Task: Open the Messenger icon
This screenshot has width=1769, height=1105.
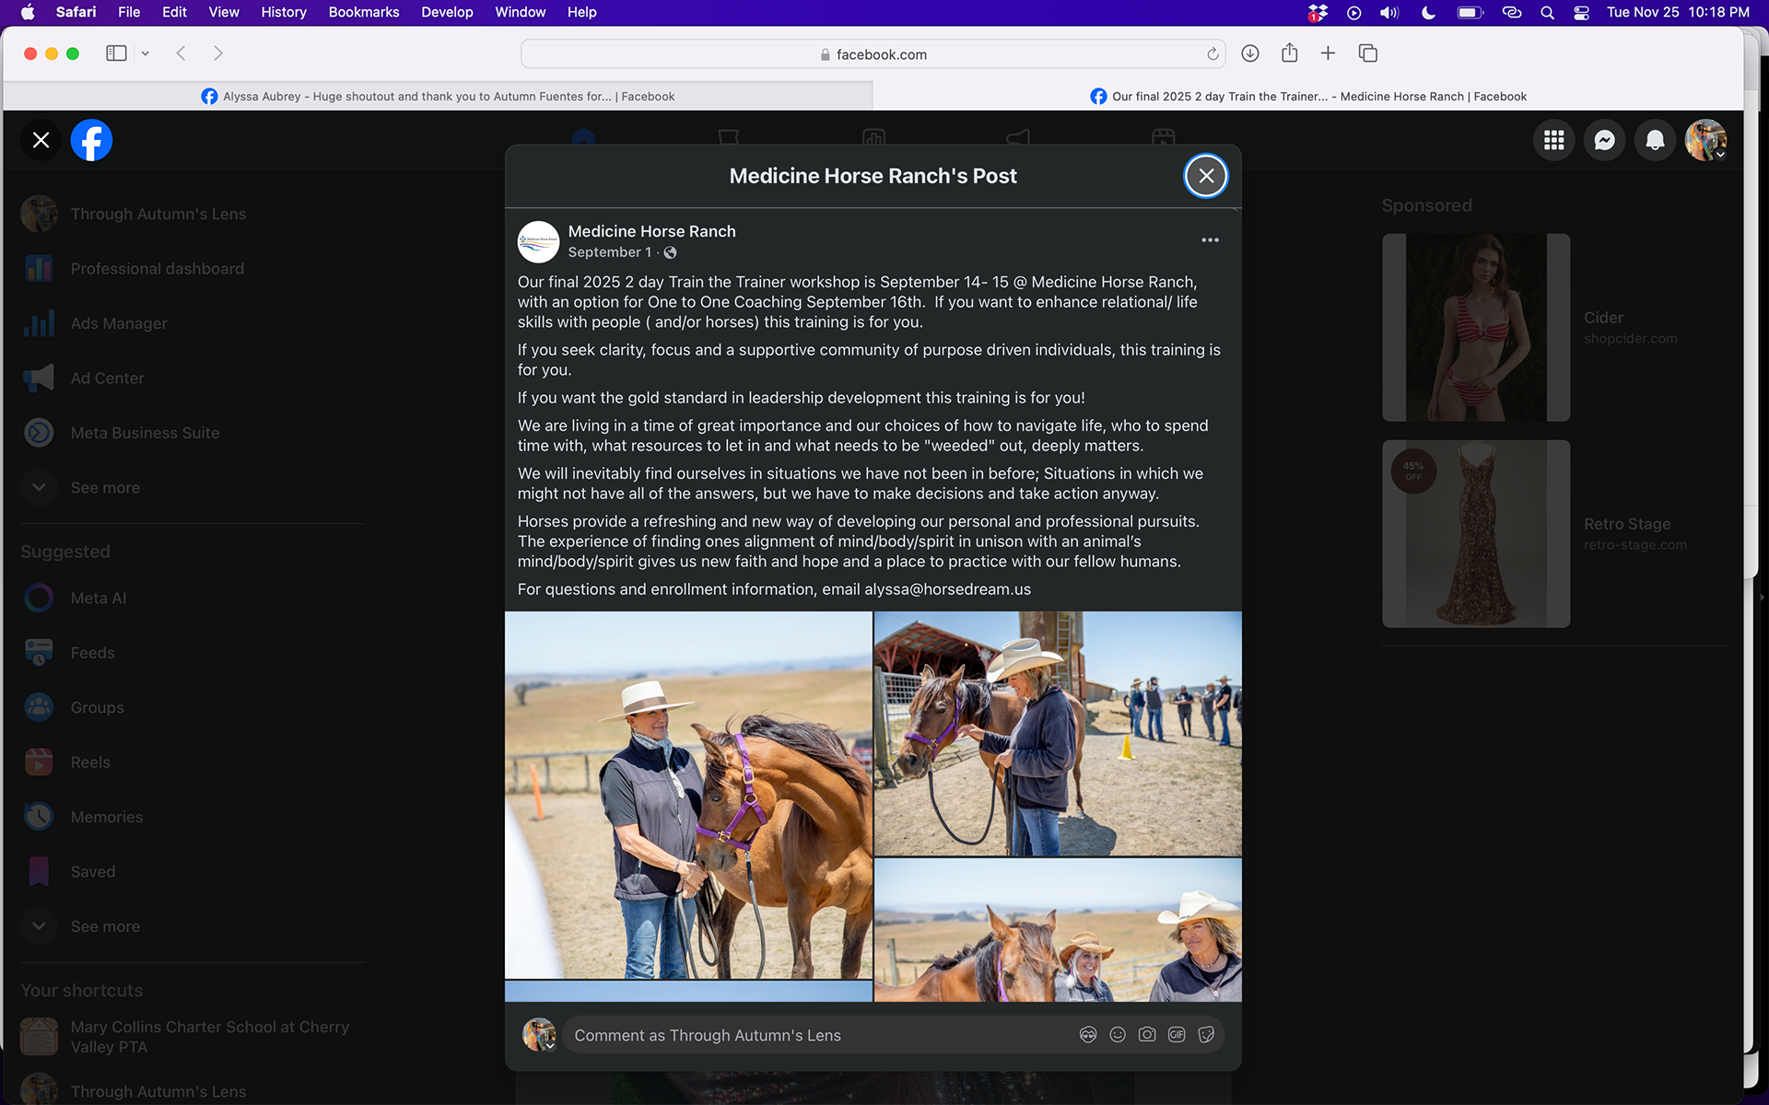Action: [1604, 140]
